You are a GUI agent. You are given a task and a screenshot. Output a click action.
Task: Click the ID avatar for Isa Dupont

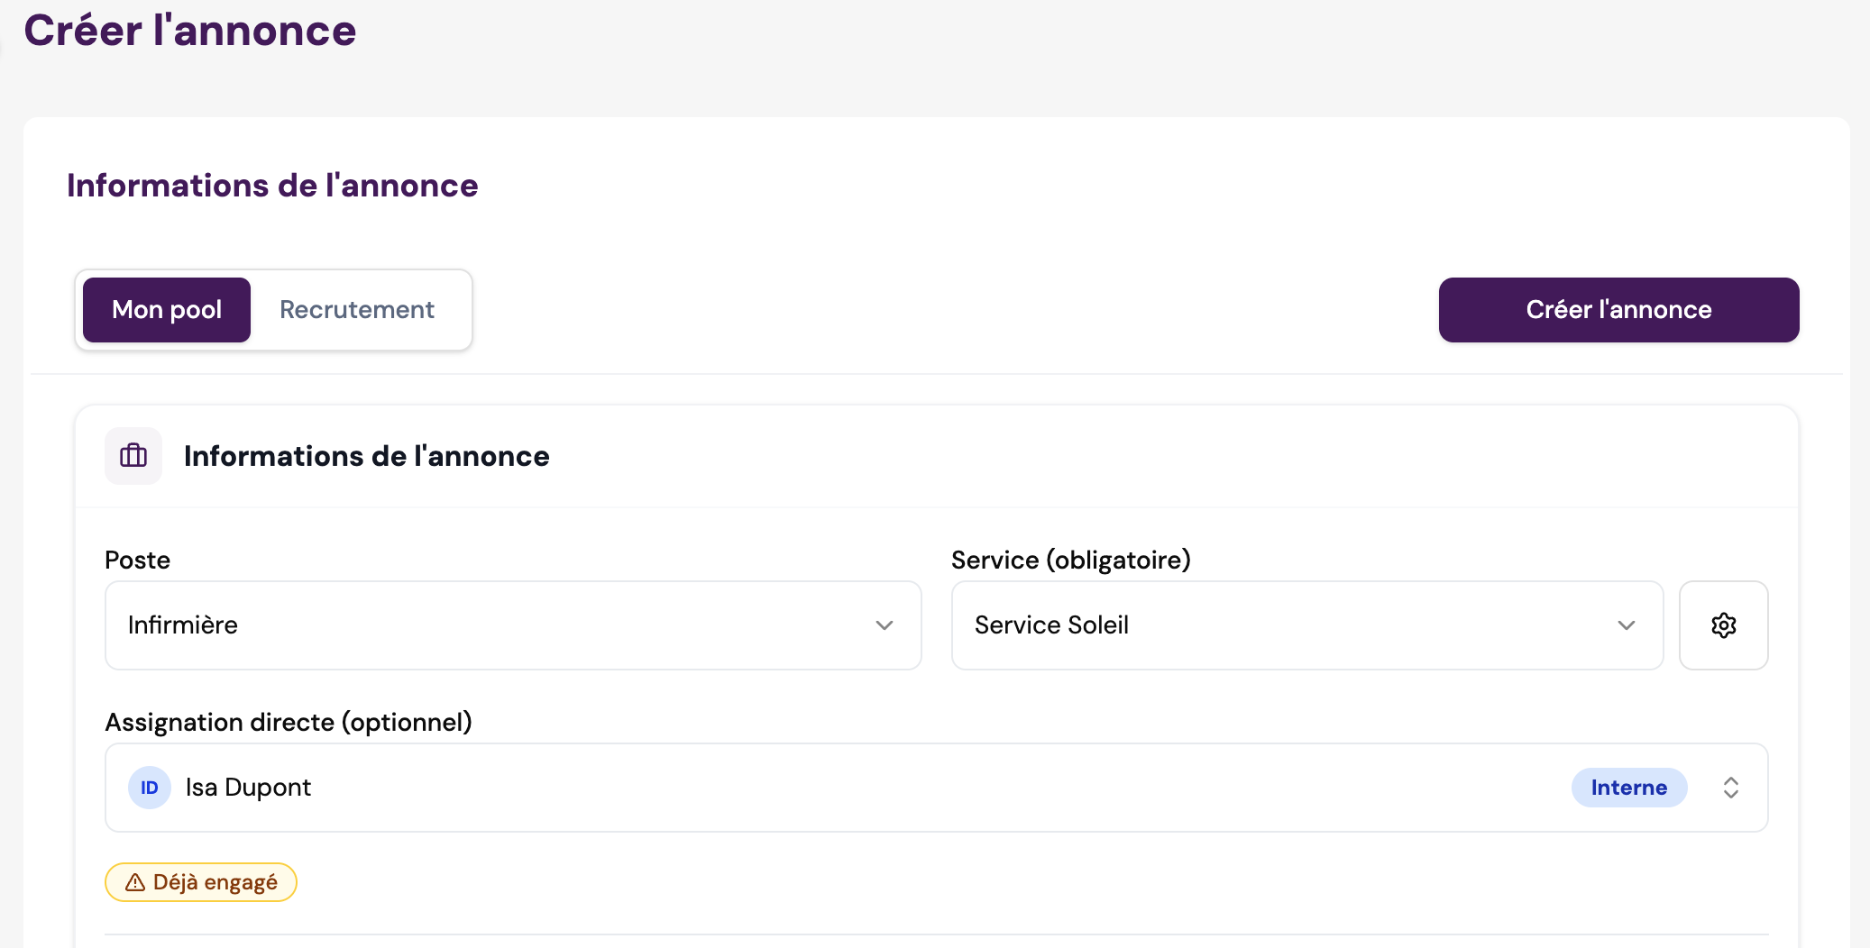150,788
